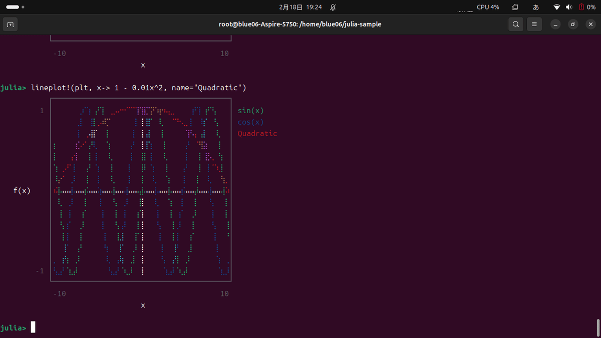Open the terminal hamburger menu
Viewport: 601px width, 338px height.
click(x=534, y=24)
